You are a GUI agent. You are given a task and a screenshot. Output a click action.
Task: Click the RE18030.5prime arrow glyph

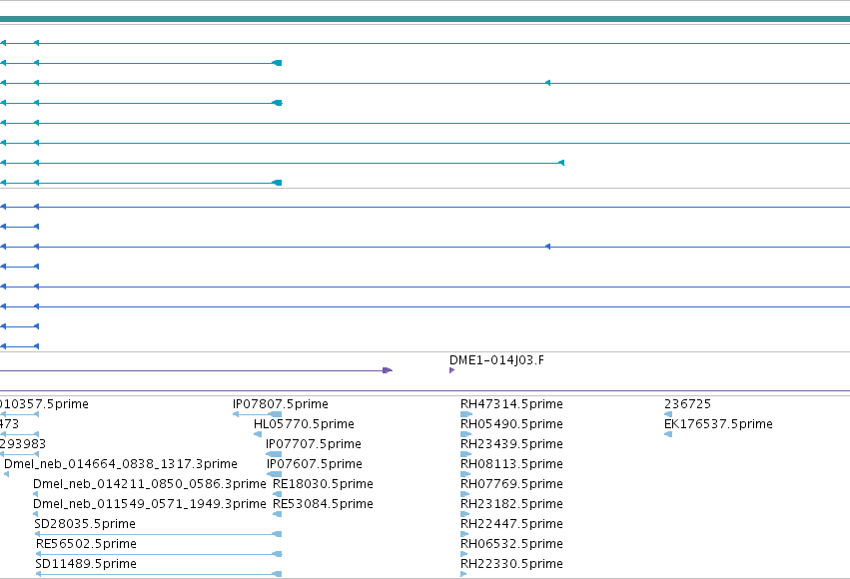point(277,494)
